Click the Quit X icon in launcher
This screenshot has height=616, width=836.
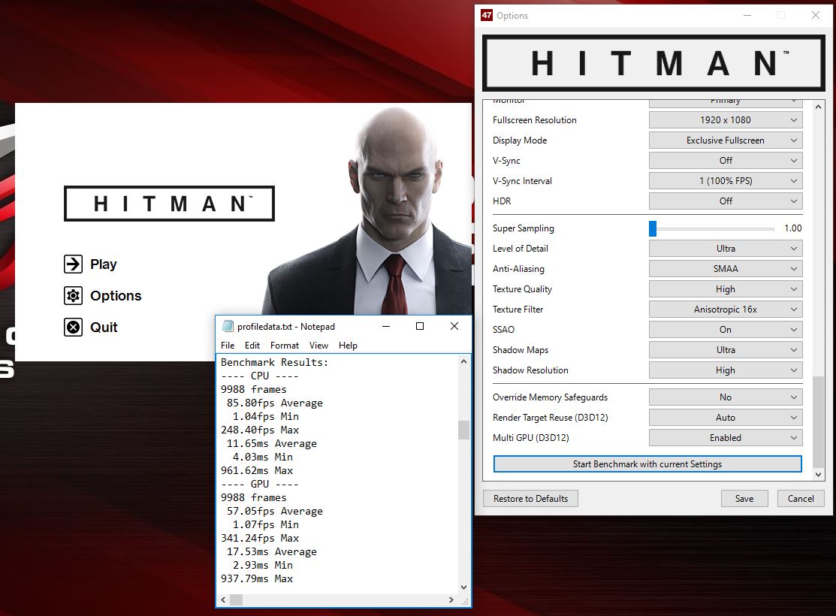pyautogui.click(x=73, y=327)
